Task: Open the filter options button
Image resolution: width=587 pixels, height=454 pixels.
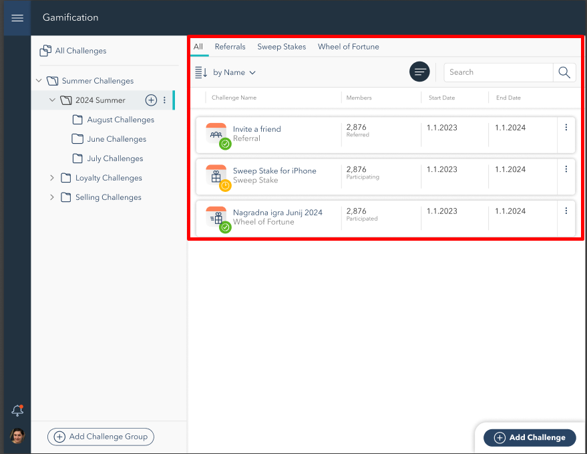Action: click(x=419, y=72)
